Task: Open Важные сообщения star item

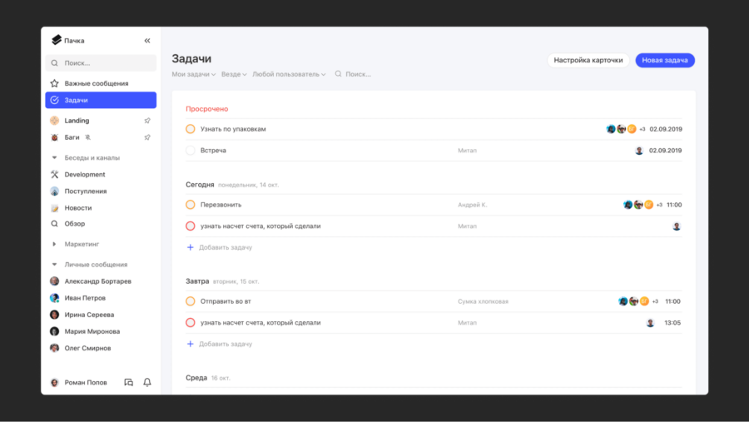Action: (x=55, y=83)
